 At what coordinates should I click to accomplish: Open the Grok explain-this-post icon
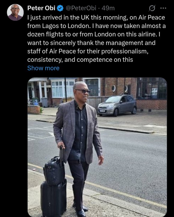click(x=152, y=8)
